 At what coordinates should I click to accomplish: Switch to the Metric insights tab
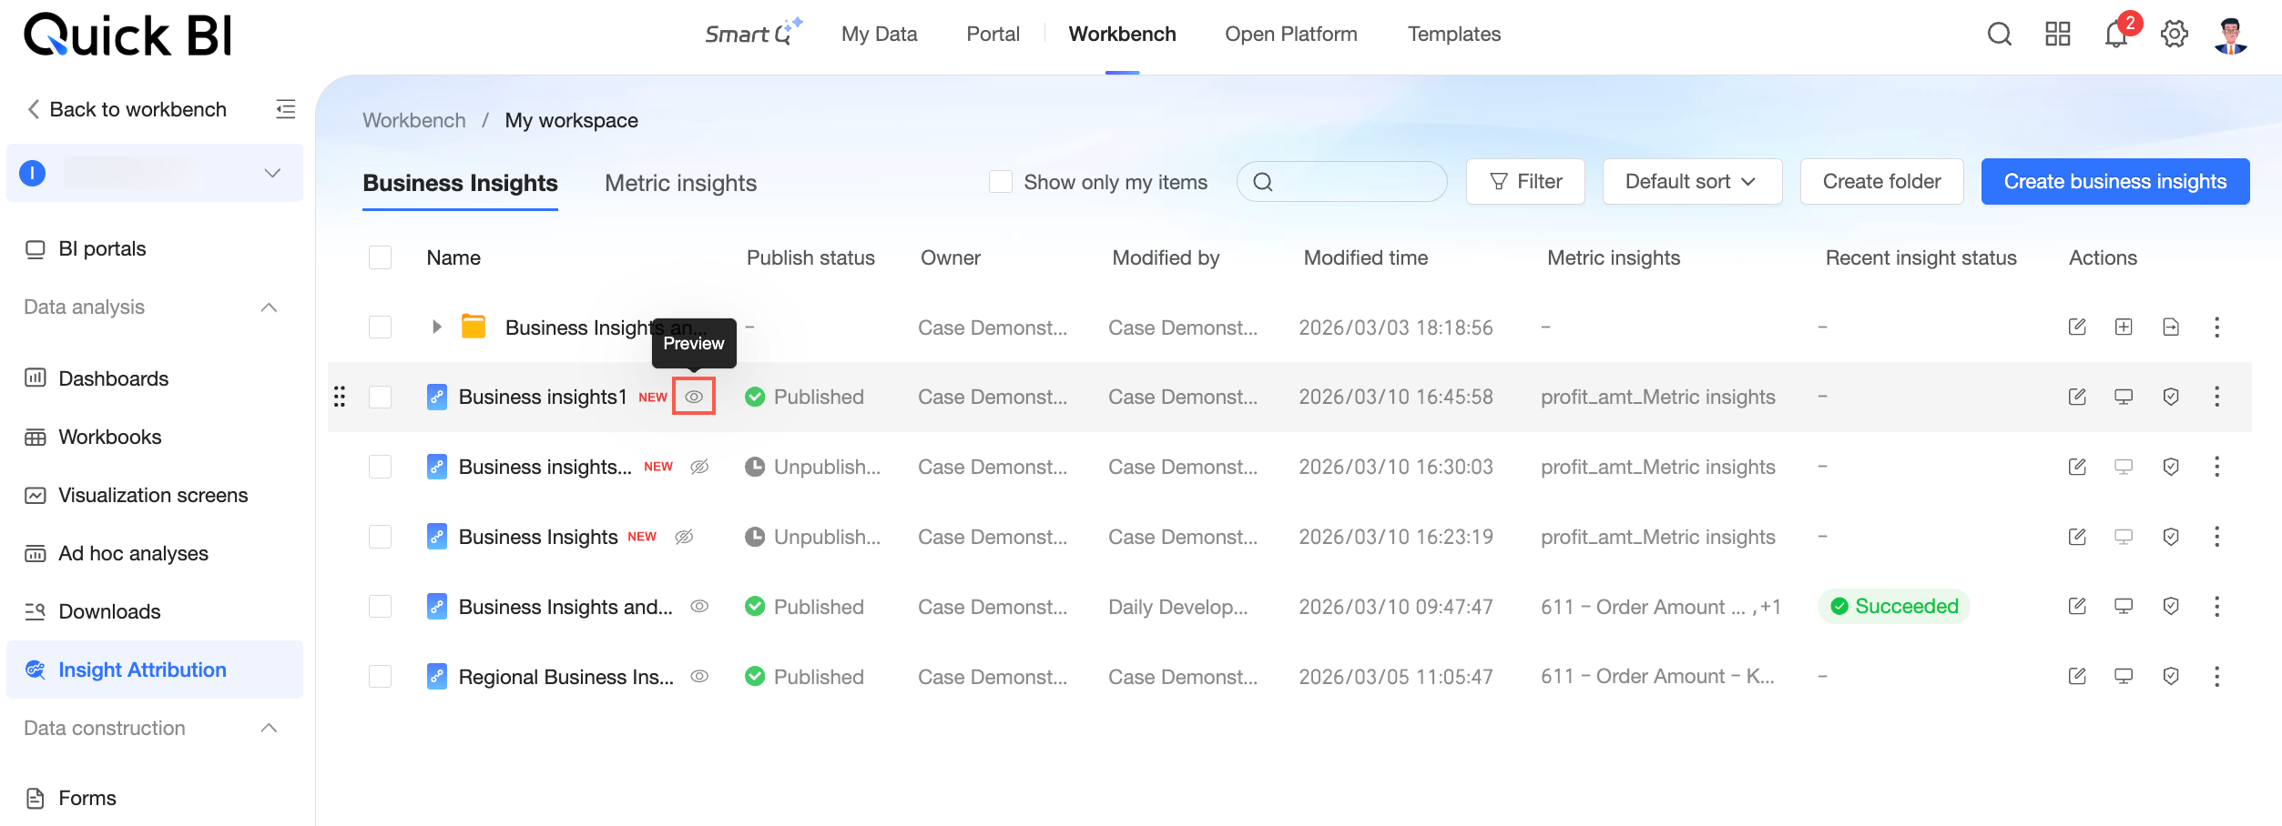pos(680,183)
